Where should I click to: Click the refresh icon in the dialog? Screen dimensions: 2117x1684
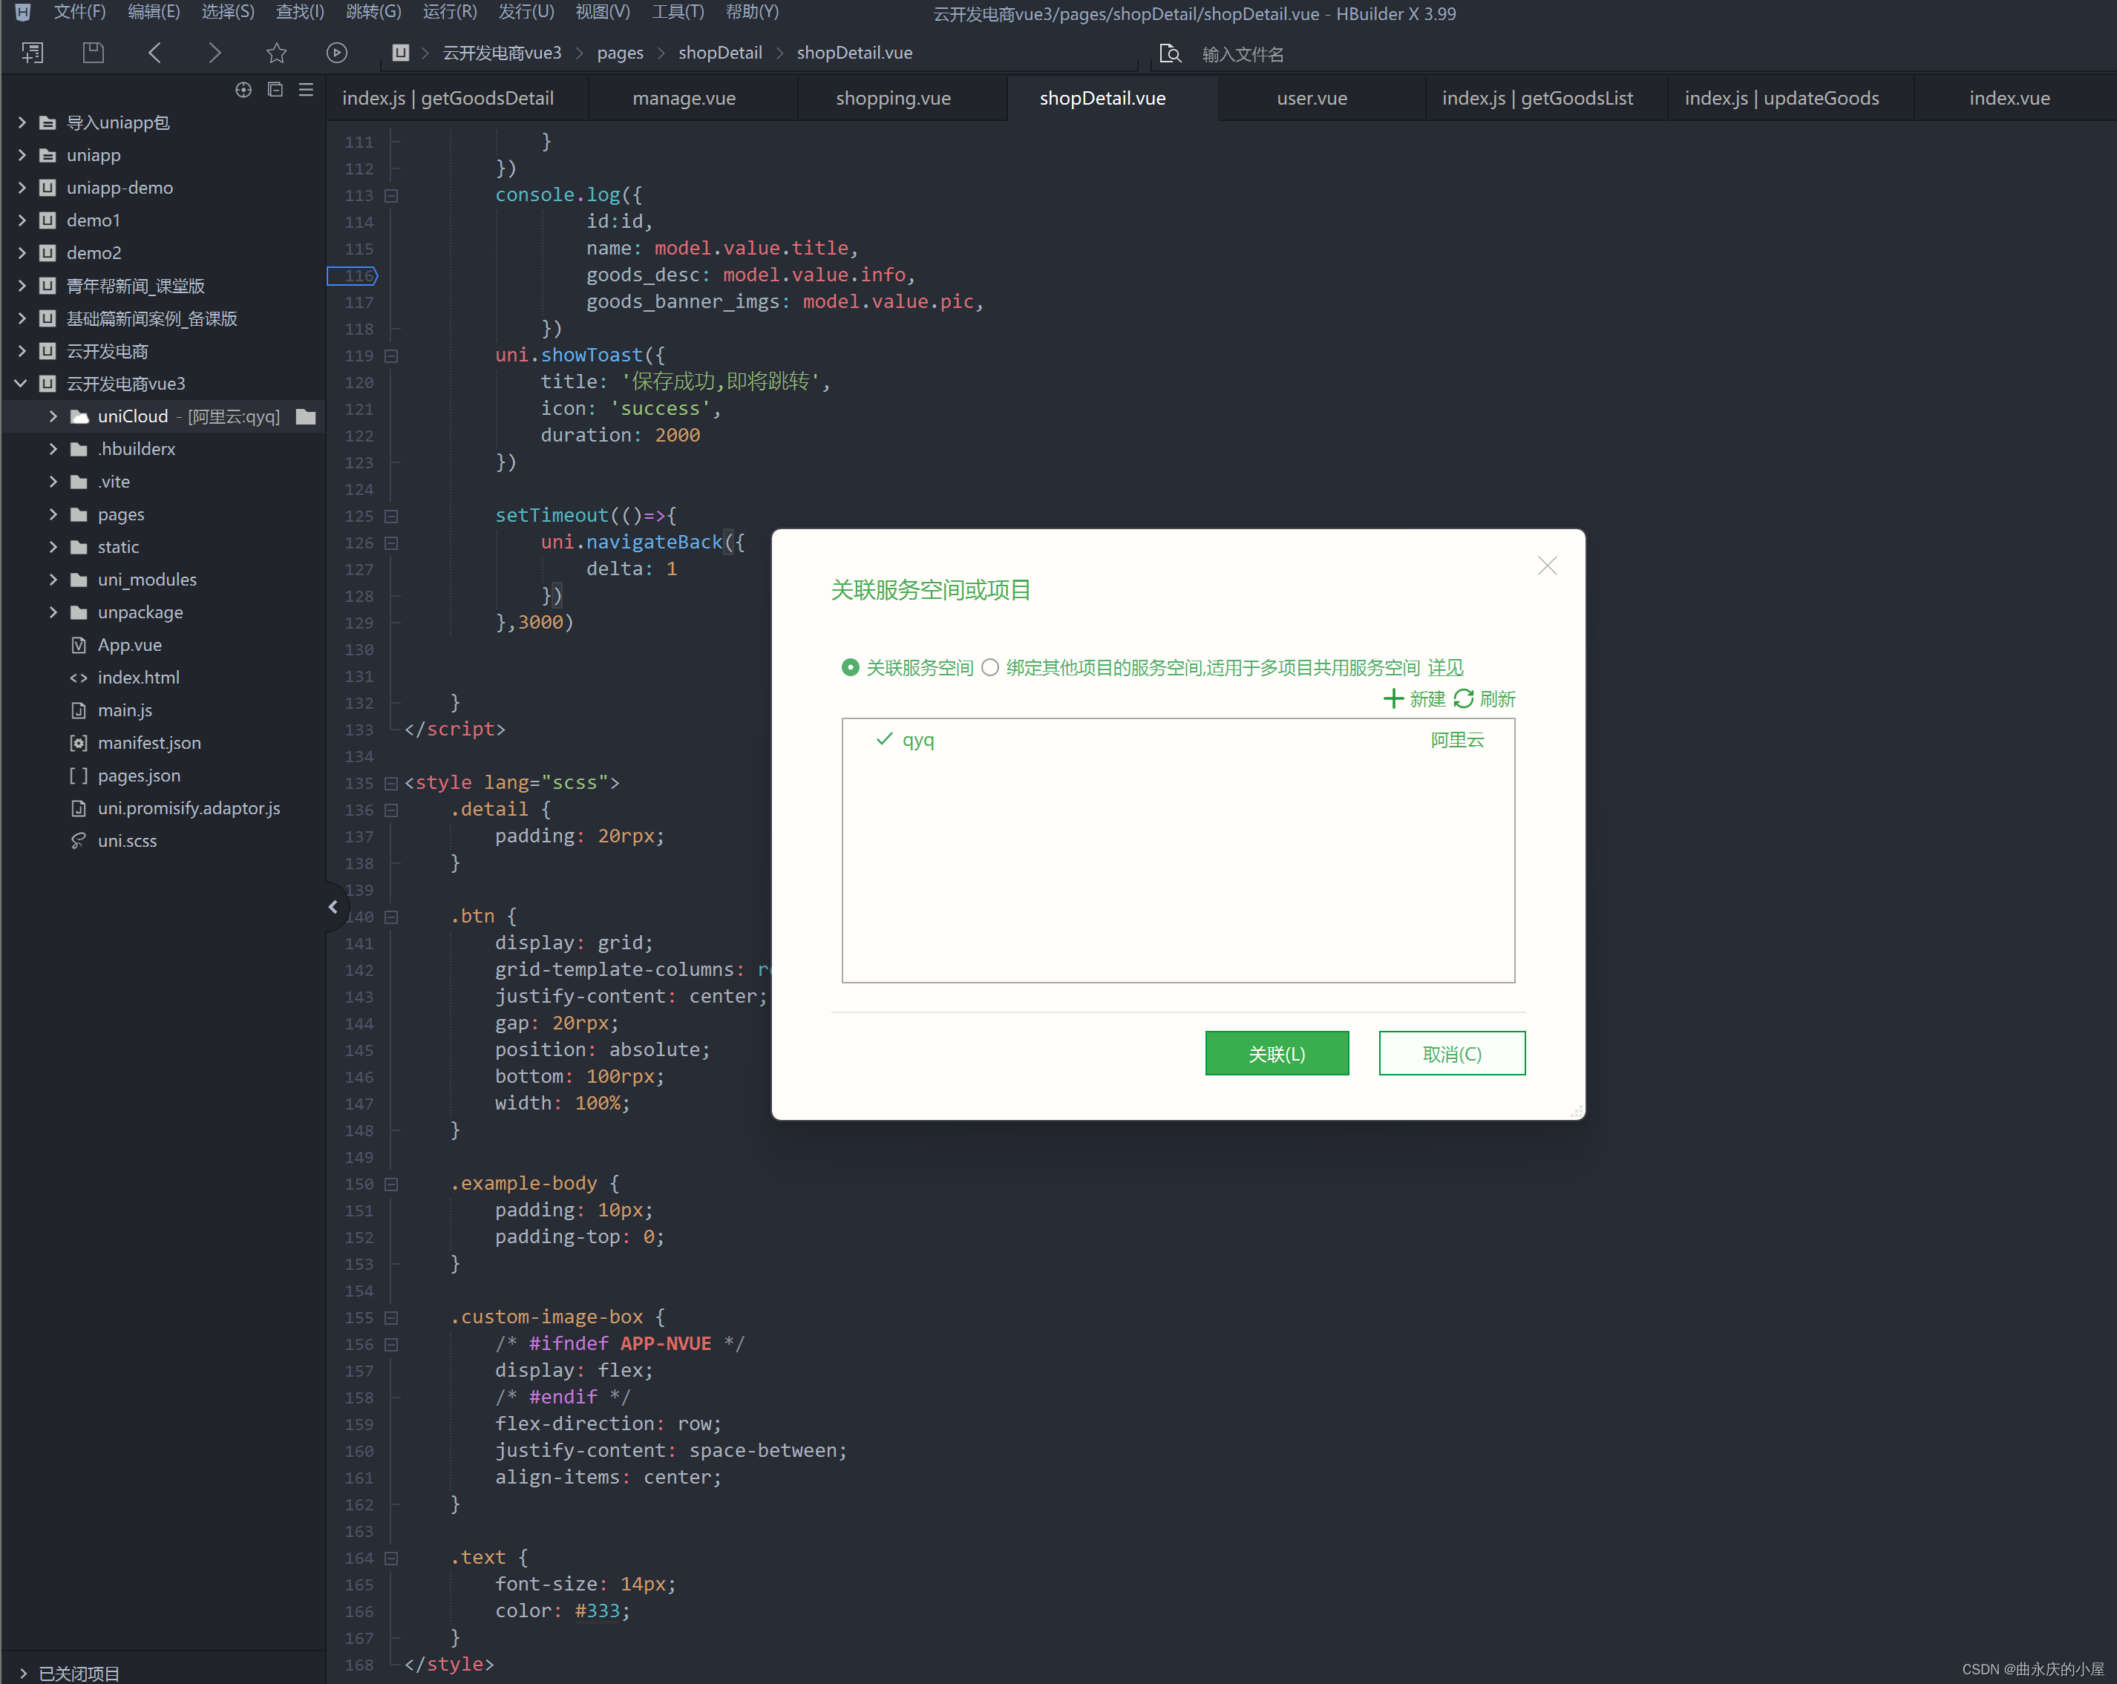point(1463,698)
